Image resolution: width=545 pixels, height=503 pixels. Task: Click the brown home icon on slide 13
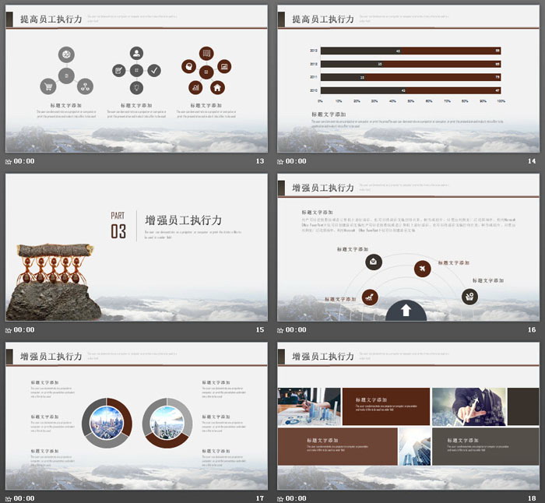(217, 87)
